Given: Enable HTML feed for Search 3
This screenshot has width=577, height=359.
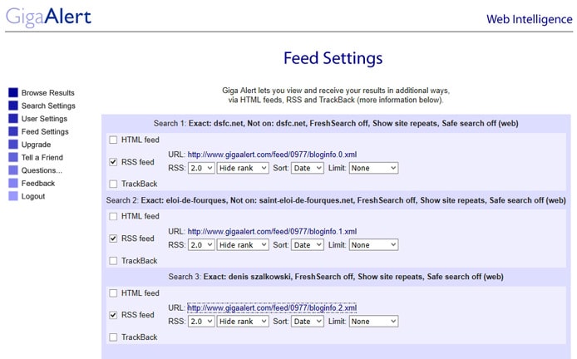Looking at the screenshot, I should (113, 293).
